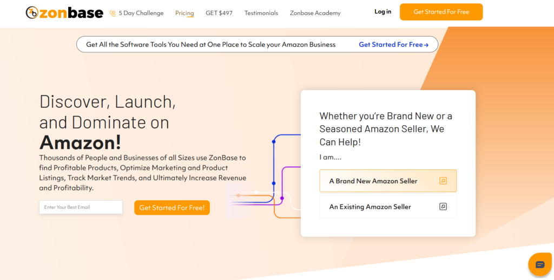
Task: Click the Log in link
Action: point(382,12)
